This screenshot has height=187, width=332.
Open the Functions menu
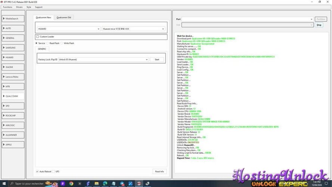tap(7, 7)
